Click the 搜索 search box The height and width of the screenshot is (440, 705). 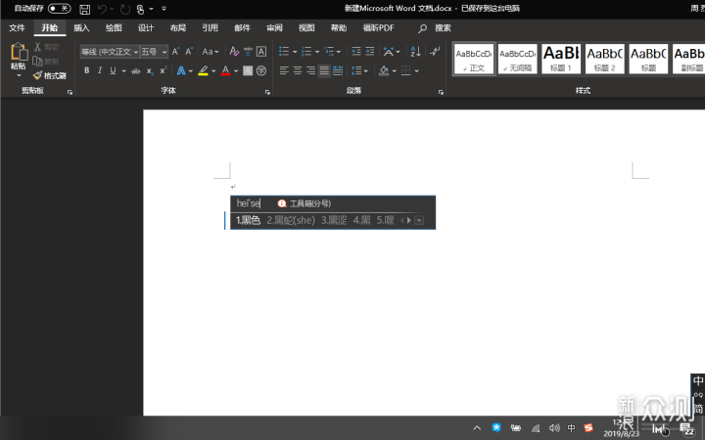[435, 28]
